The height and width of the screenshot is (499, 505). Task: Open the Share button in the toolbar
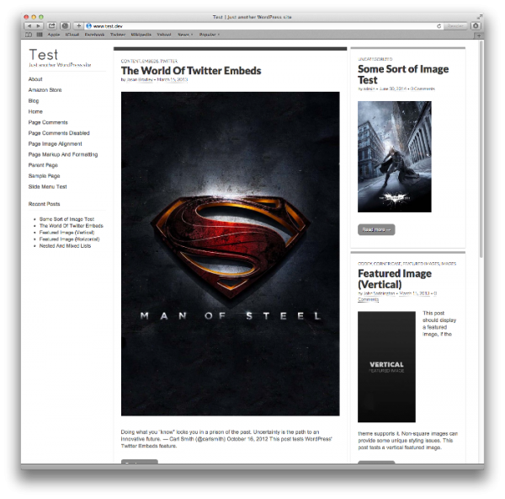coord(51,26)
